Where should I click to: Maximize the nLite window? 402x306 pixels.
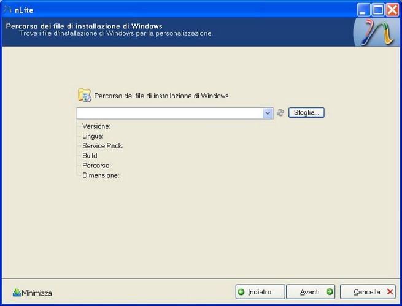[x=378, y=9]
